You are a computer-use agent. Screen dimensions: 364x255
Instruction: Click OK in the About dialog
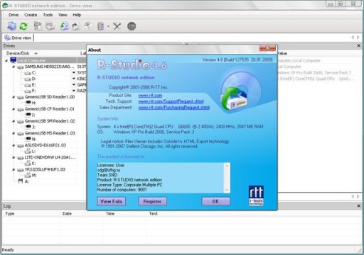tap(215, 201)
